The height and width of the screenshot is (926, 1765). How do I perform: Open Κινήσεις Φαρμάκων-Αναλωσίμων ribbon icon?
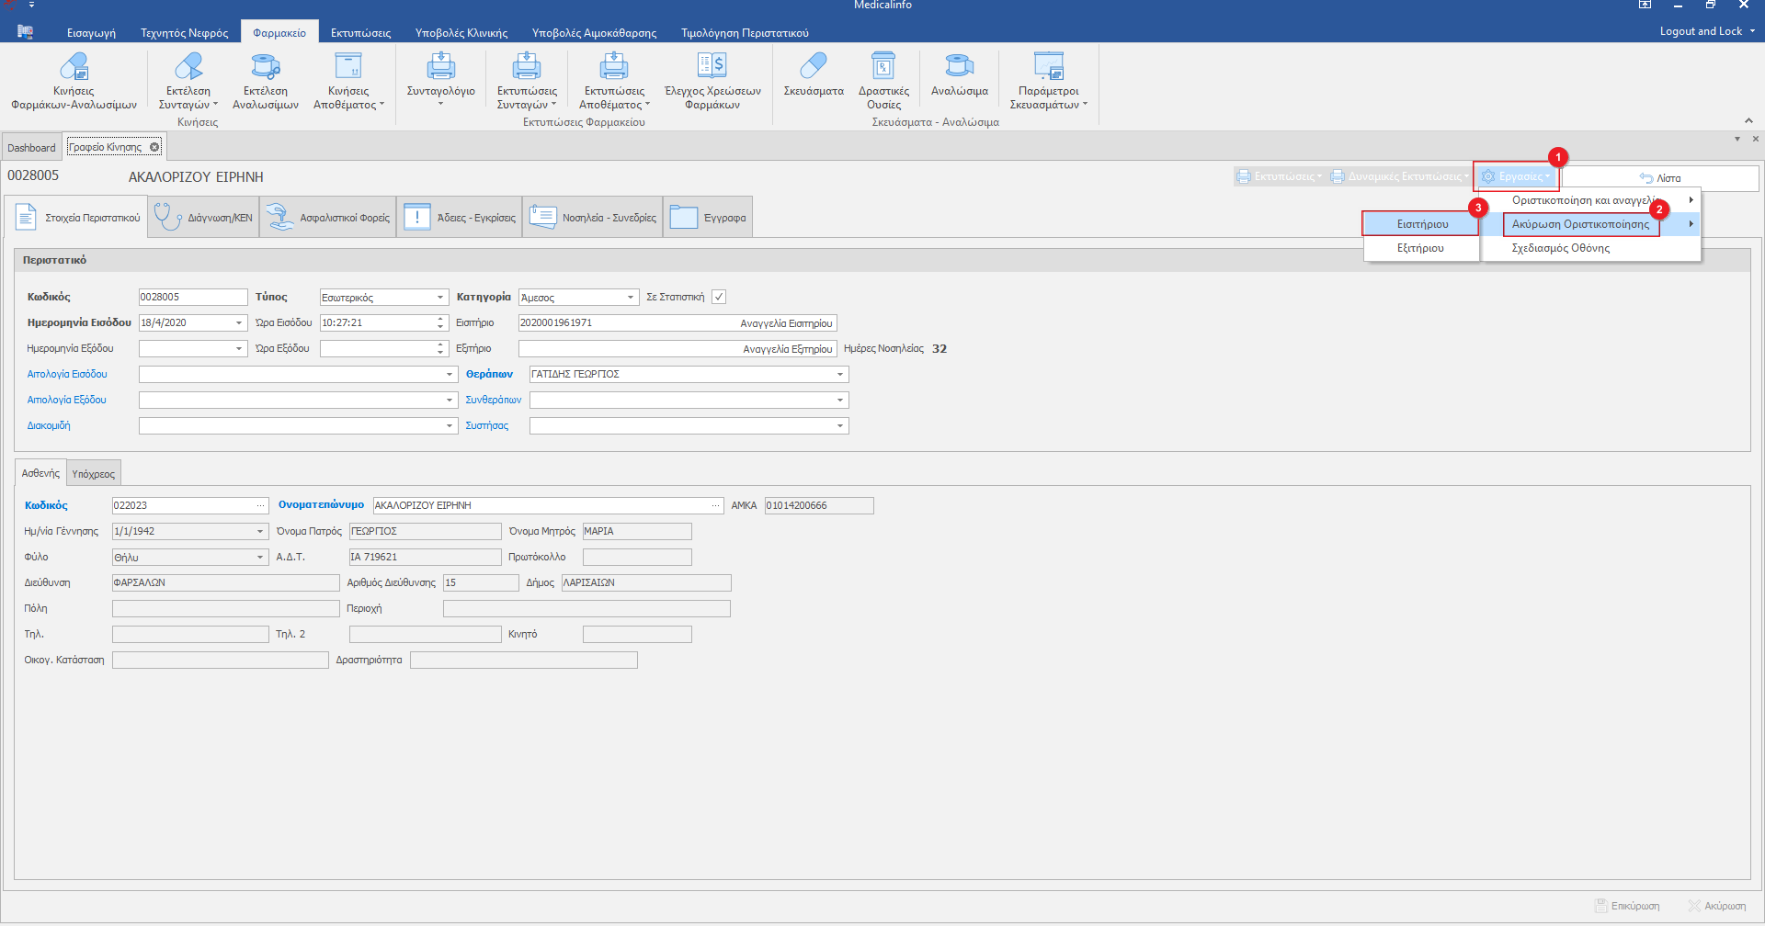click(x=74, y=67)
